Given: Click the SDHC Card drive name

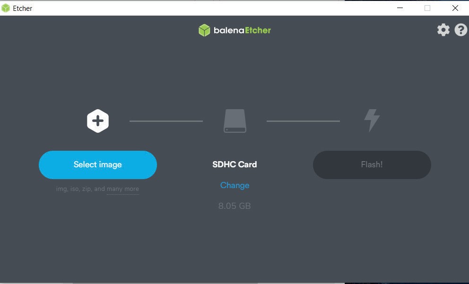Looking at the screenshot, I should (x=235, y=164).
